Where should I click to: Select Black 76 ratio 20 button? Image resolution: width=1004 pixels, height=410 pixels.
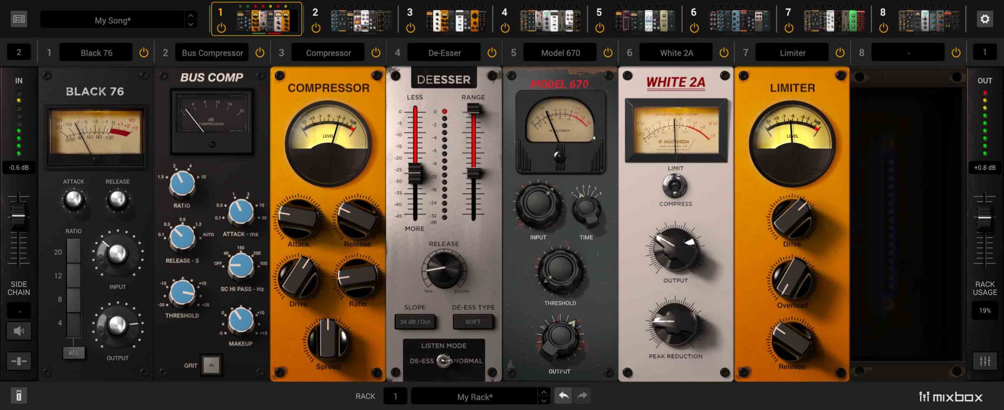point(73,251)
